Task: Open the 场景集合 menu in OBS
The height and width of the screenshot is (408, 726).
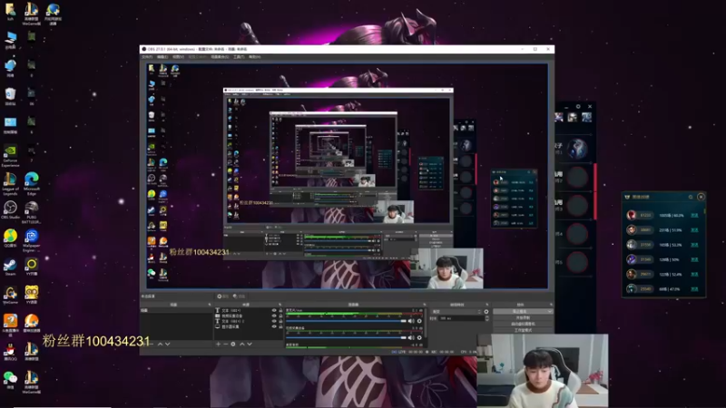Action: 220,57
